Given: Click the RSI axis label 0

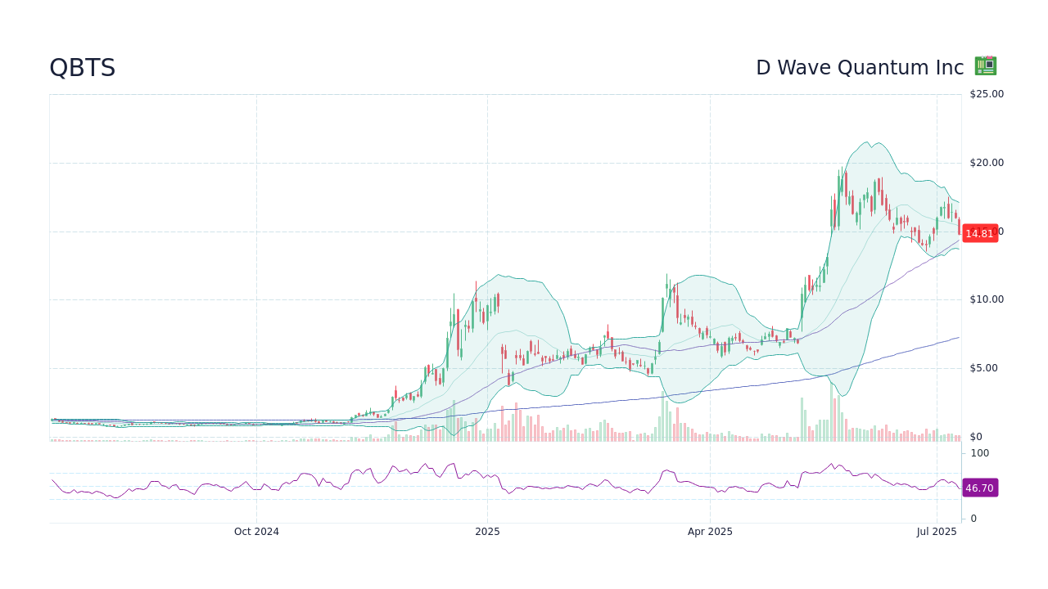Looking at the screenshot, I should [x=973, y=519].
